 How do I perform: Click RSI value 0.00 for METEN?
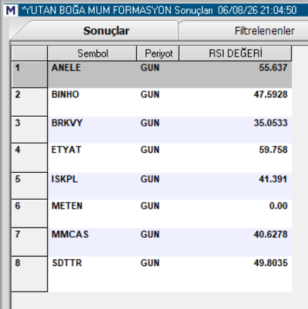pos(278,206)
